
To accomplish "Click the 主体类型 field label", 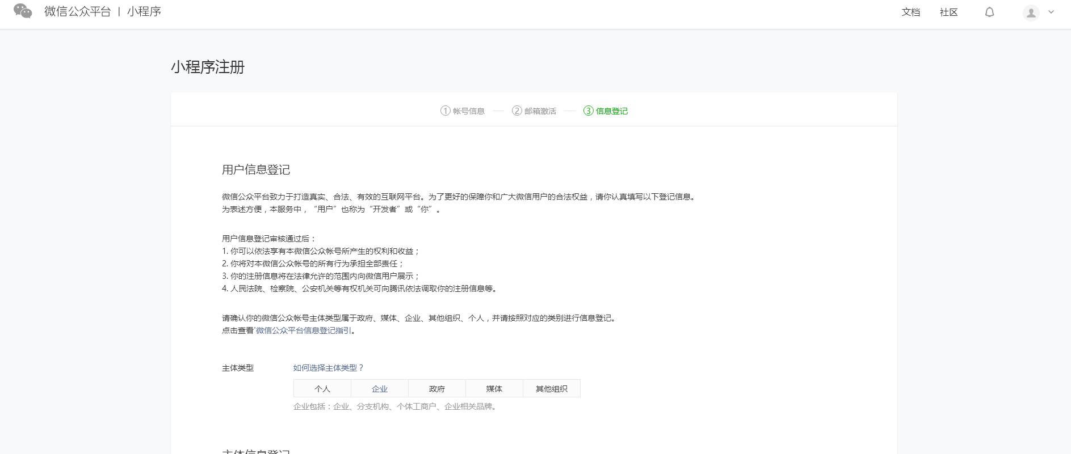I will click(238, 368).
